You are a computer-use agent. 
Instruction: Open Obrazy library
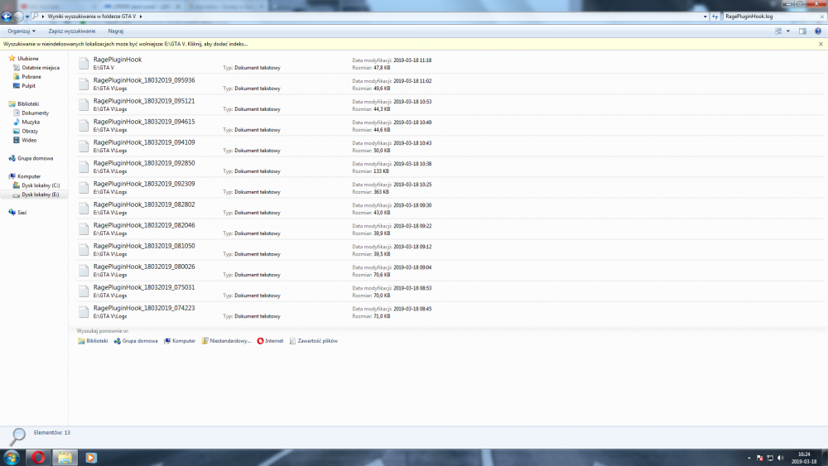tap(30, 131)
